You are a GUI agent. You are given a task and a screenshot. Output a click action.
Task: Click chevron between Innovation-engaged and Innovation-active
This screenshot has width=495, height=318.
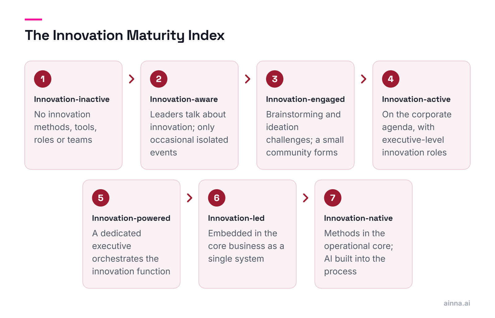[364, 79]
